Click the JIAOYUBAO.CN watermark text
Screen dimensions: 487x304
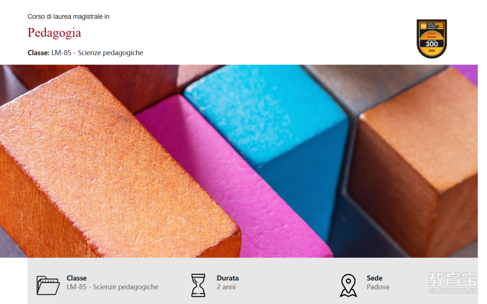coord(453,291)
